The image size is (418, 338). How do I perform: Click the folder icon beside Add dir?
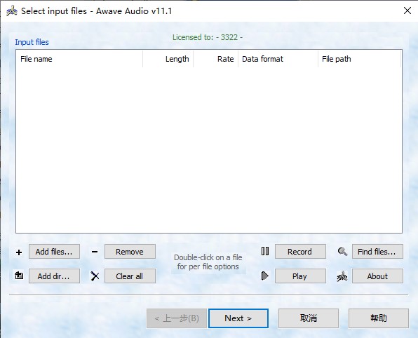[19, 276]
